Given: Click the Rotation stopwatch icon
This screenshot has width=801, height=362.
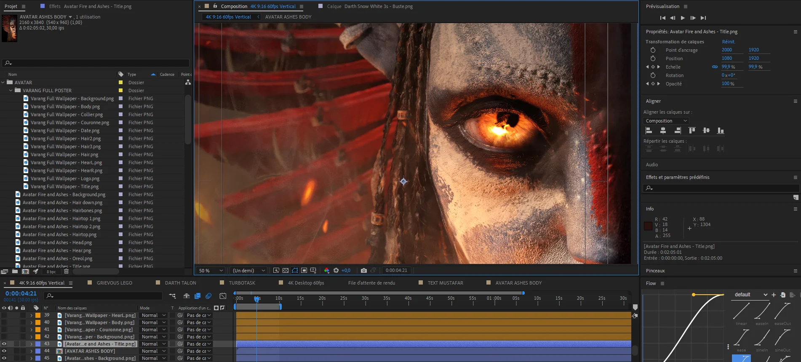Looking at the screenshot, I should [653, 75].
